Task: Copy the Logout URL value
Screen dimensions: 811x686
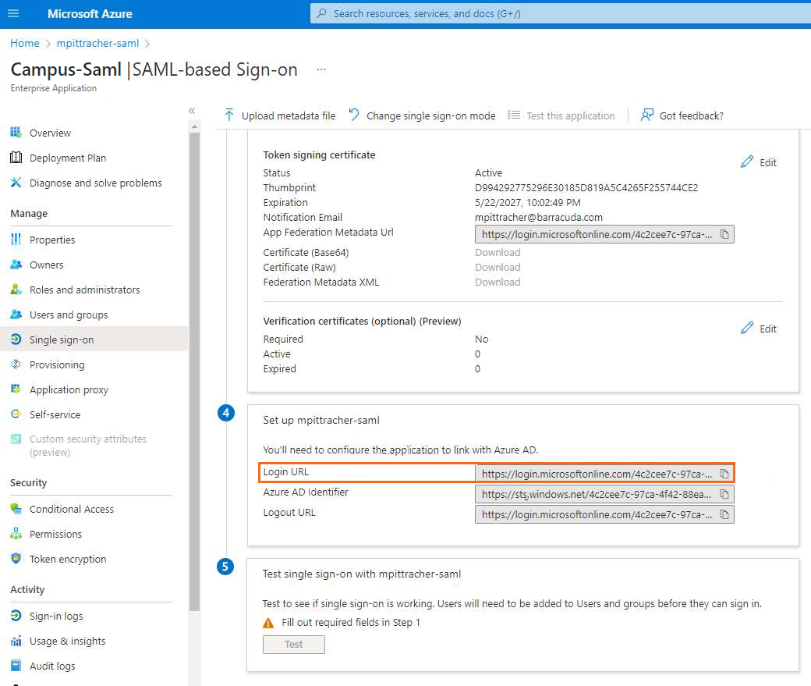Action: pos(724,514)
